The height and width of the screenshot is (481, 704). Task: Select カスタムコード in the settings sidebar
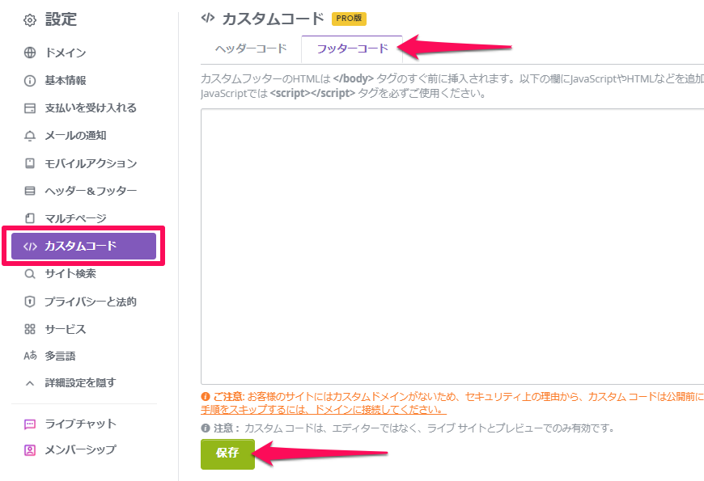[83, 246]
